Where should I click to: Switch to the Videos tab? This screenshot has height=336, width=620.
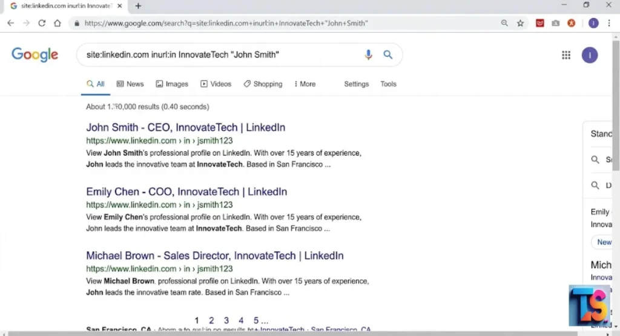[216, 84]
